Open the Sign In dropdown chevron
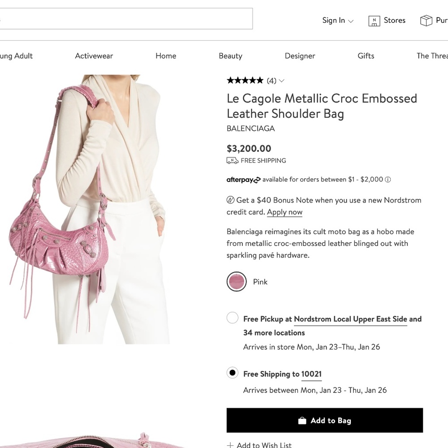The width and height of the screenshot is (448, 448). pyautogui.click(x=350, y=21)
